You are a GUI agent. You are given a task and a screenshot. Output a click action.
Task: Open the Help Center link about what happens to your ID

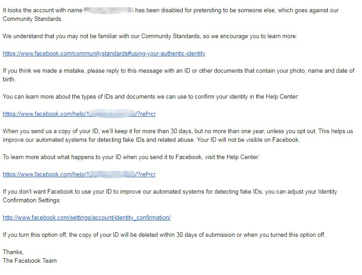pos(79,175)
